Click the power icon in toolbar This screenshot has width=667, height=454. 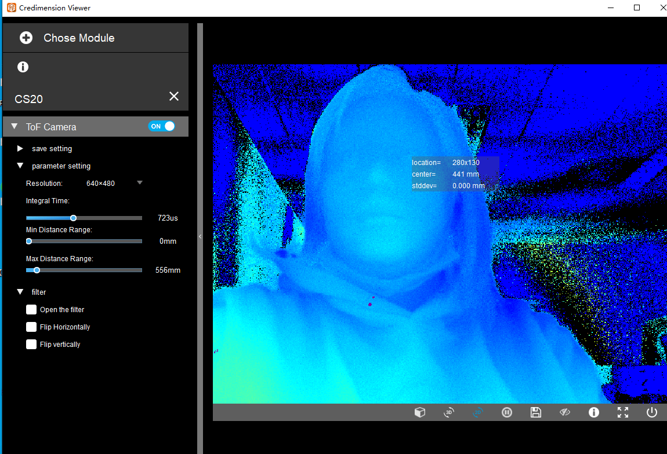pyautogui.click(x=652, y=412)
